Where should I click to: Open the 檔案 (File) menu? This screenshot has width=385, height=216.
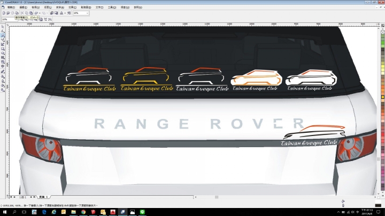11,7
